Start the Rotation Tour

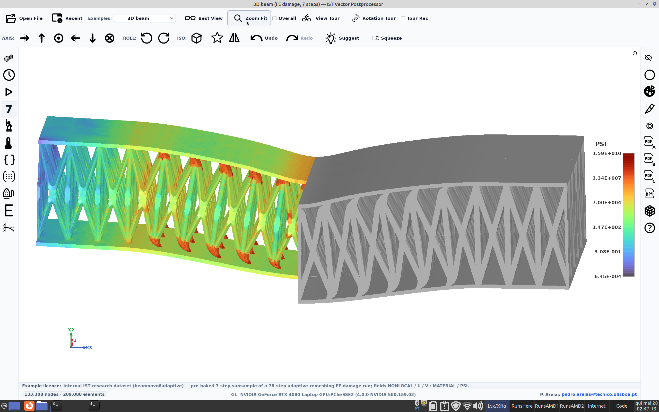point(373,18)
